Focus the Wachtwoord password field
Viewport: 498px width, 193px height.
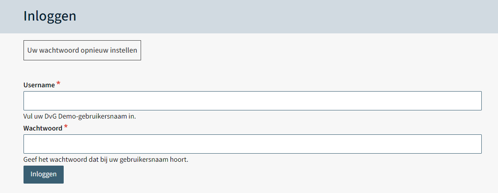pyautogui.click(x=252, y=144)
